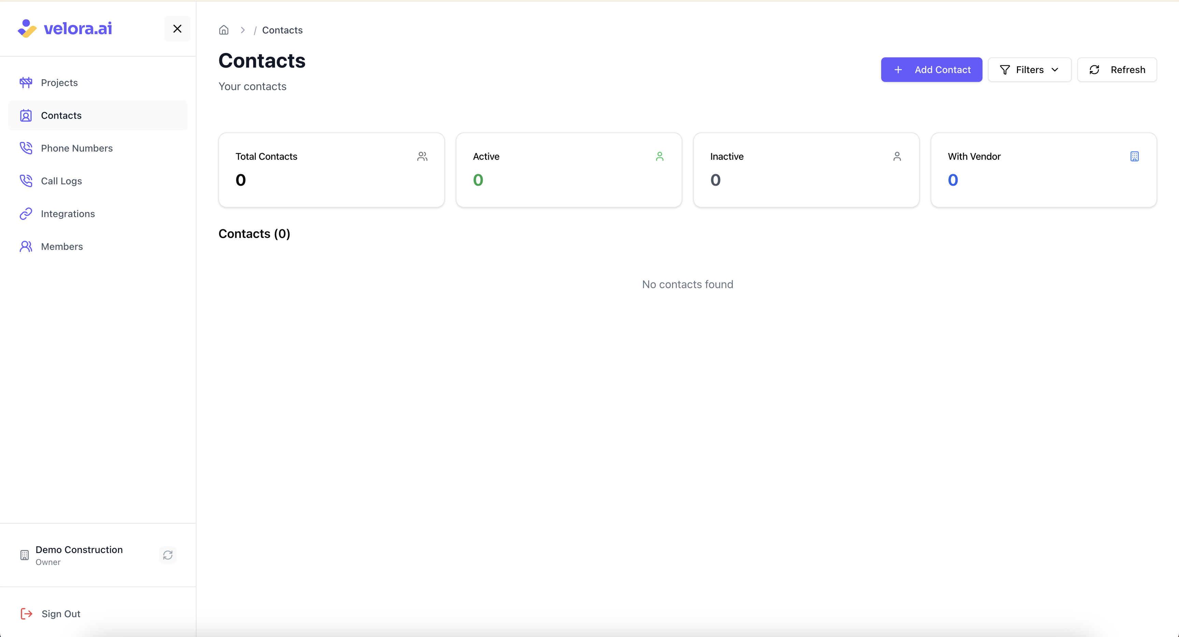The width and height of the screenshot is (1179, 637).
Task: Click the Integrations link icon
Action: (x=26, y=213)
